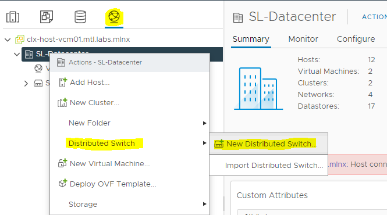This screenshot has height=215, width=387.
Task: Select New Distributed Switch... submenu item
Action: point(268,144)
